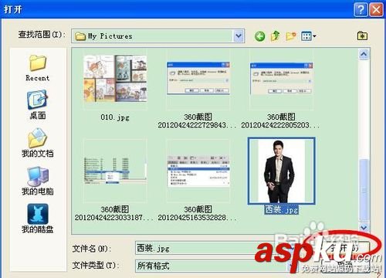Create a new folder
The width and height of the screenshot is (386, 278).
(291, 36)
